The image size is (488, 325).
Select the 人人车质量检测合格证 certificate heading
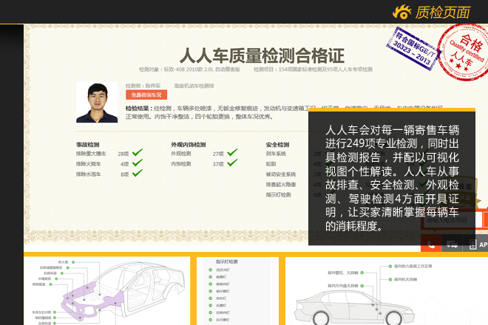[x=262, y=56]
